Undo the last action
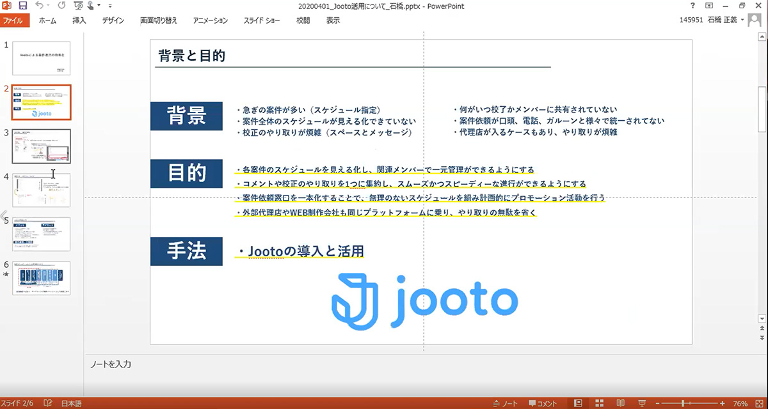 39,6
